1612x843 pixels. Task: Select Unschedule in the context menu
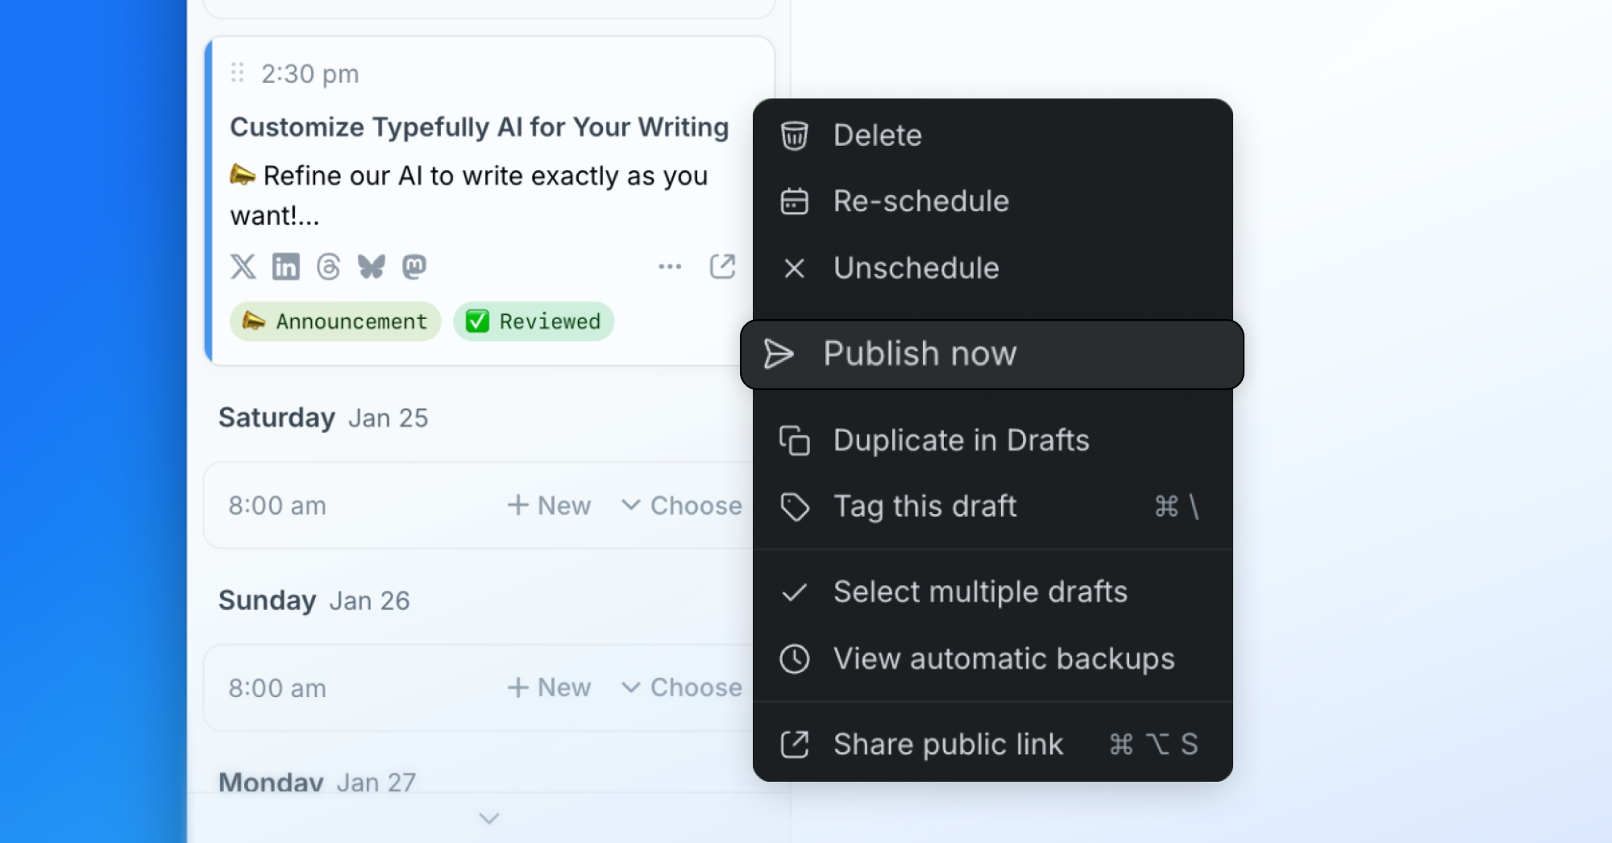coord(993,268)
